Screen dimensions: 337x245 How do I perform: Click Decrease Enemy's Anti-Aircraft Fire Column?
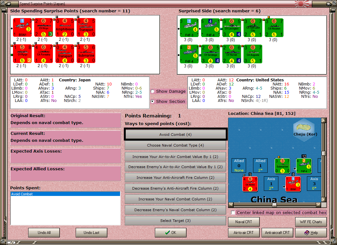(x=175, y=188)
